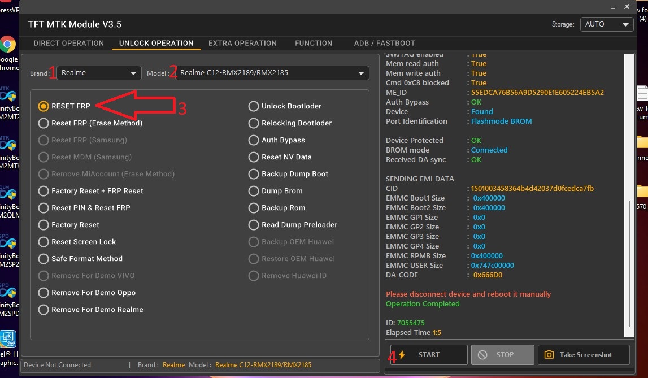Click Elapsed Time 1:5 line
Screen dimensions: 648x378
click(414, 333)
